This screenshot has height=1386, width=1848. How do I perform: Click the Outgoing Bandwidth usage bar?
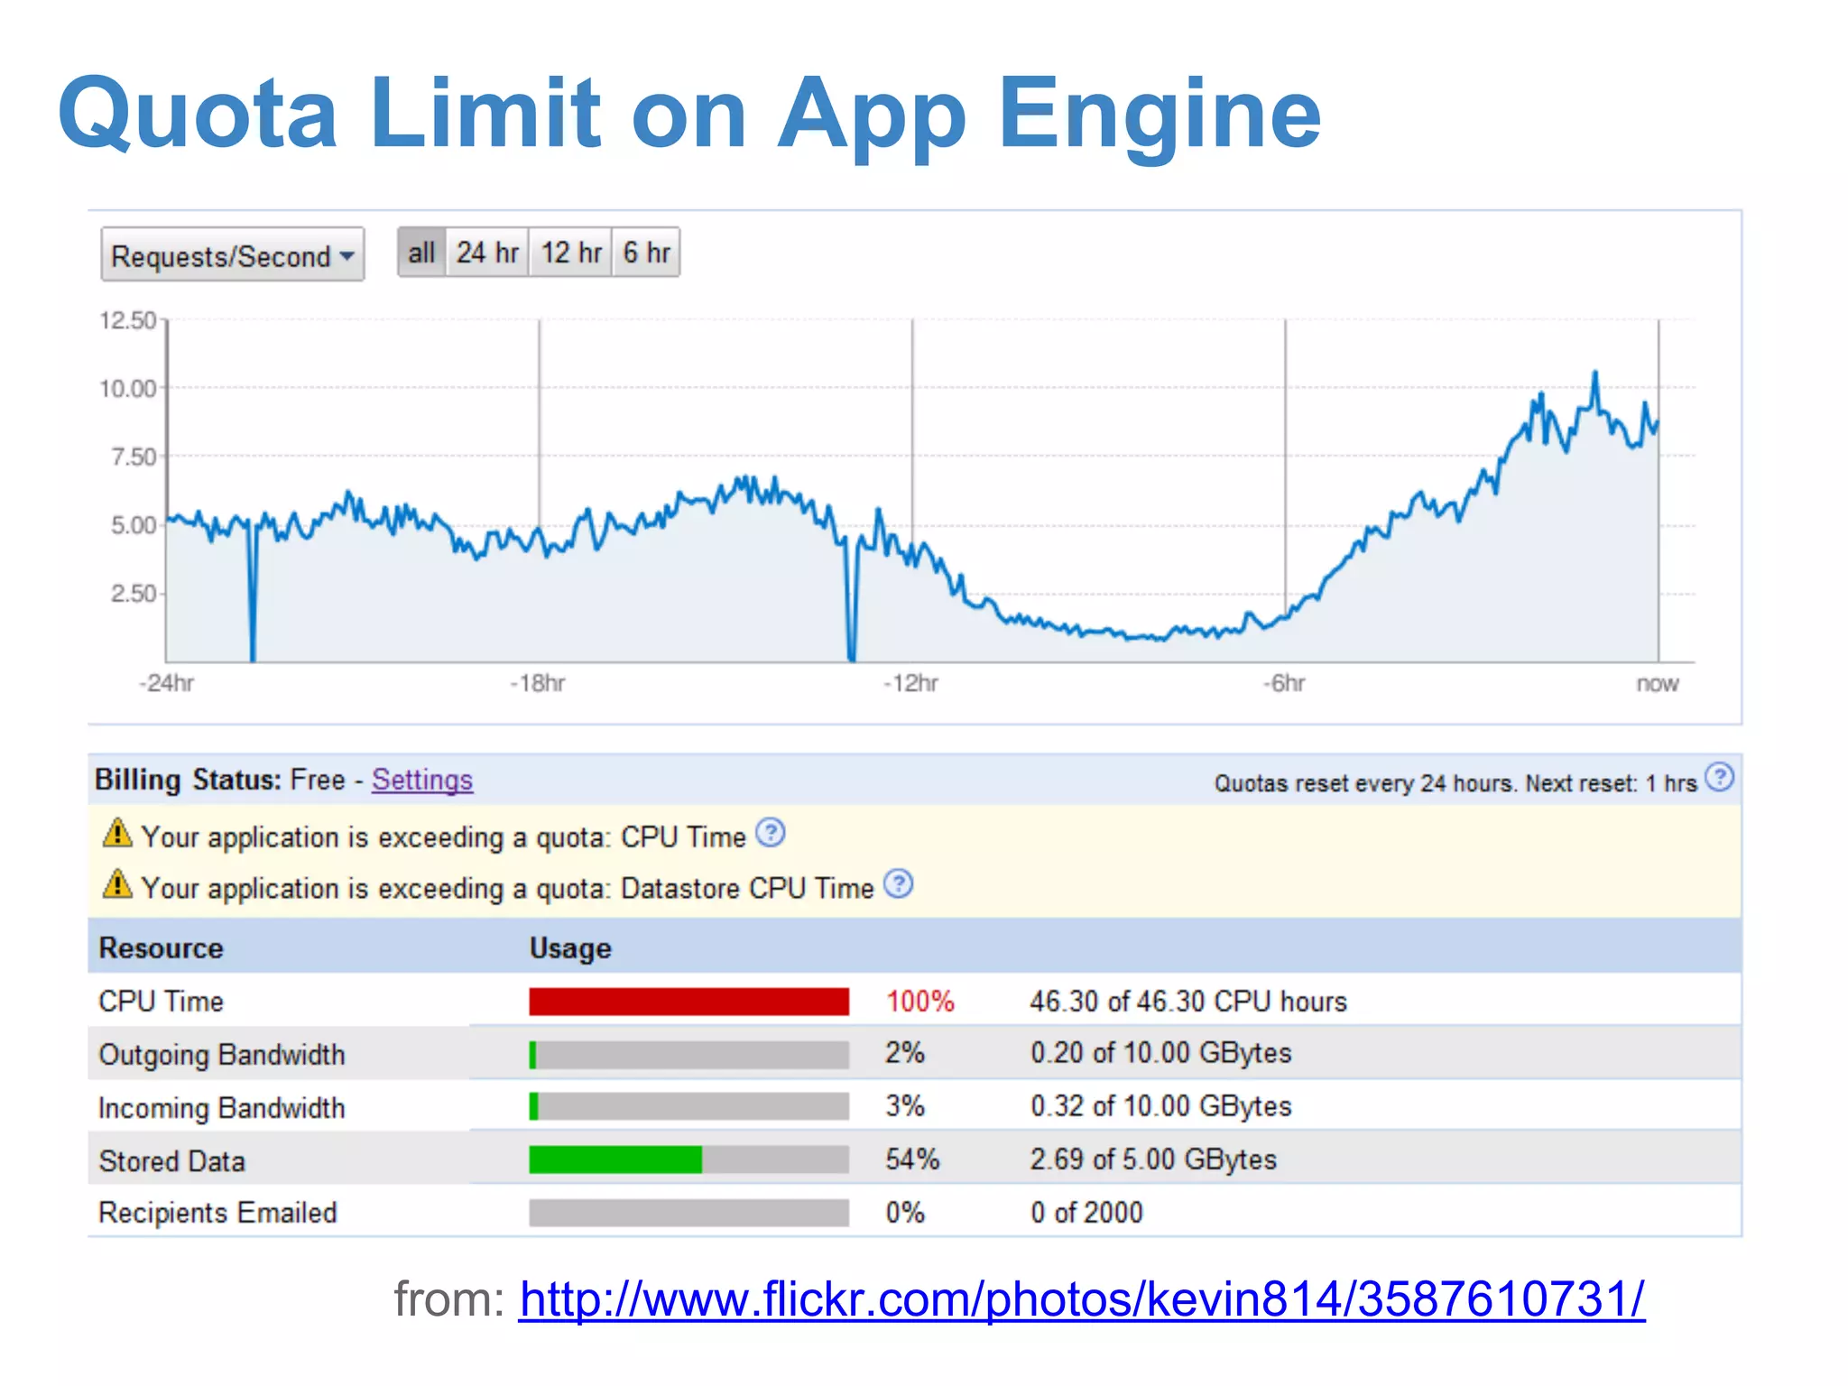688,1055
